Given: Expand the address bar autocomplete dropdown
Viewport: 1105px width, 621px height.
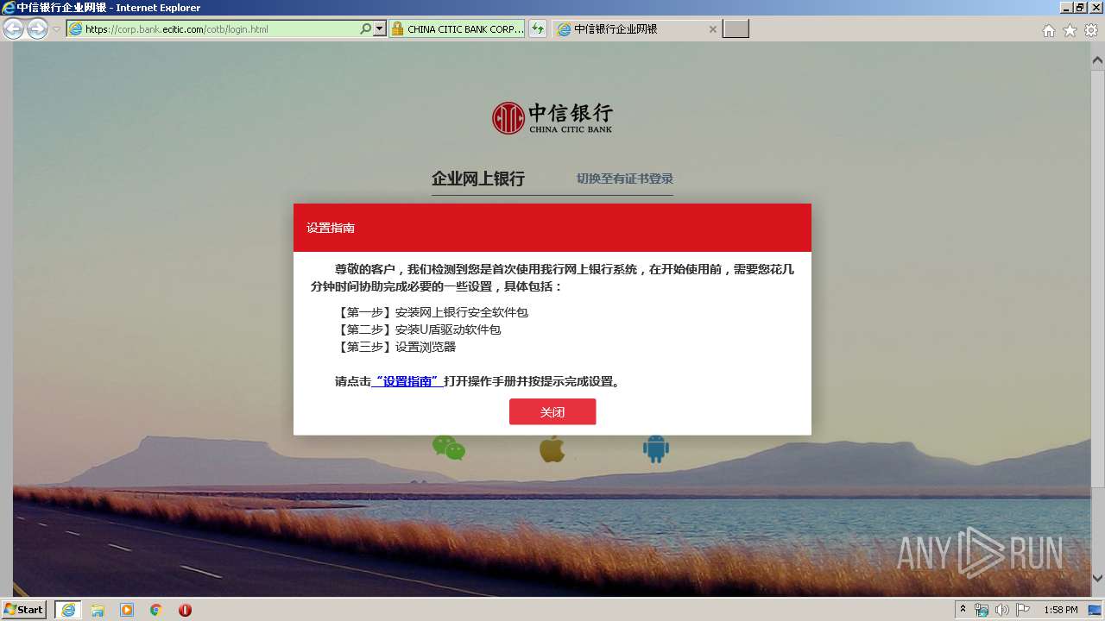Looking at the screenshot, I should pos(379,29).
